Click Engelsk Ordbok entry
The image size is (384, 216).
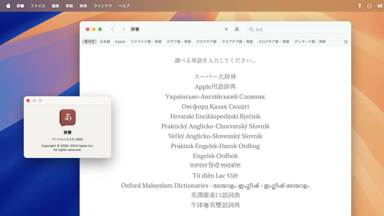coord(215,156)
